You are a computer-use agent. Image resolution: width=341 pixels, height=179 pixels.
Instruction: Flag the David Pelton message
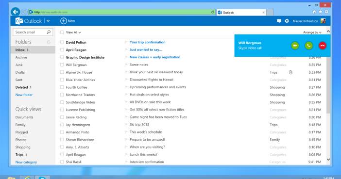coord(126,42)
